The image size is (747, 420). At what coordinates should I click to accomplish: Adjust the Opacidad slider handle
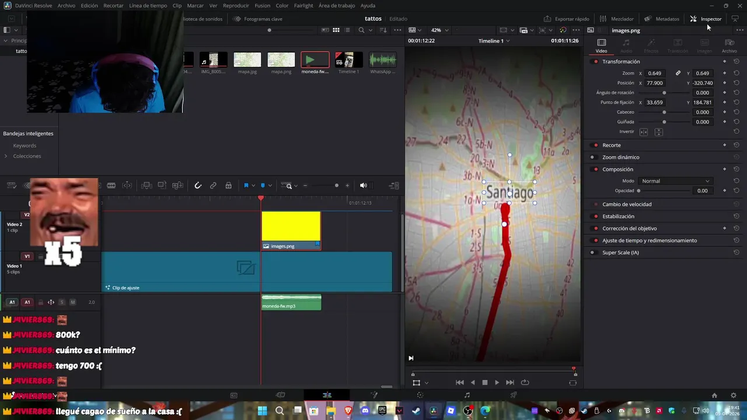[638, 191]
